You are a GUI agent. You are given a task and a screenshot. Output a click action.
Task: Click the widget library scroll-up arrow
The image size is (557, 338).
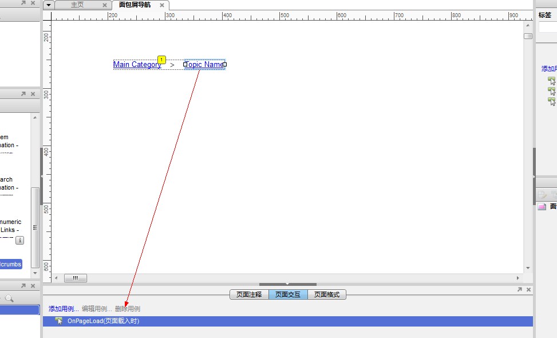(x=35, y=117)
